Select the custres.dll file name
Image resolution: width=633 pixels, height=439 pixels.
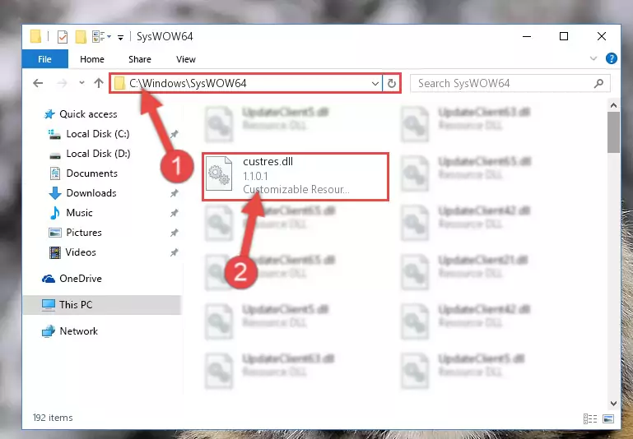click(x=268, y=162)
